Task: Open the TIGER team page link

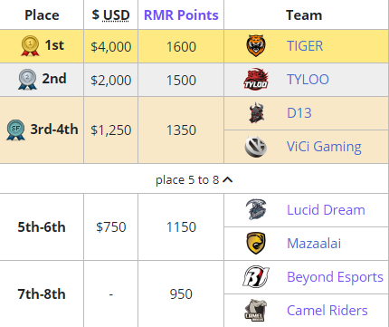Action: tap(305, 46)
